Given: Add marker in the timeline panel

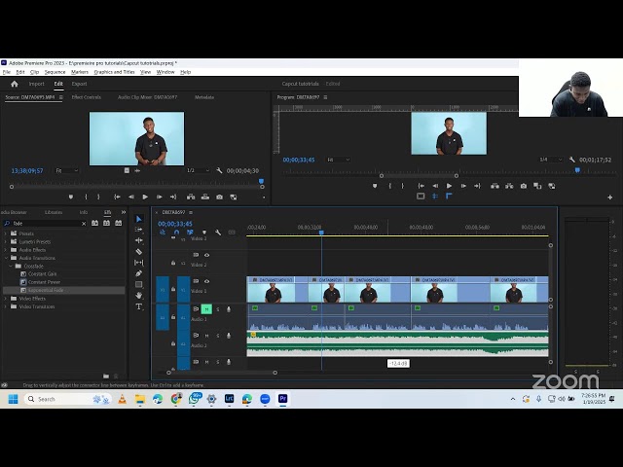Looking at the screenshot, I should [204, 233].
